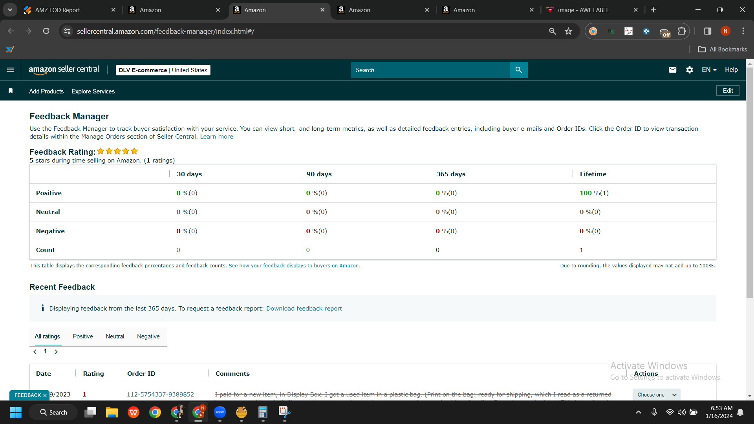Image resolution: width=754 pixels, height=424 pixels.
Task: Click the Explore Services link
Action: [x=93, y=91]
